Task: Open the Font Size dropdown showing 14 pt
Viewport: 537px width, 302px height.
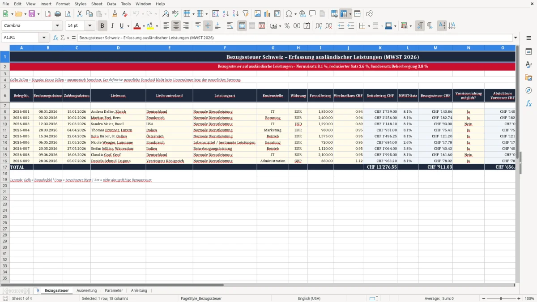Action: point(89,26)
